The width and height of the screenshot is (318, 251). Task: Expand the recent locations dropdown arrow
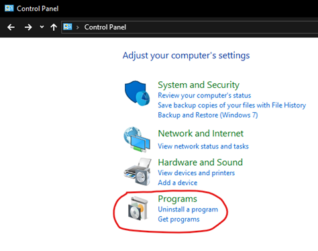click(42, 27)
